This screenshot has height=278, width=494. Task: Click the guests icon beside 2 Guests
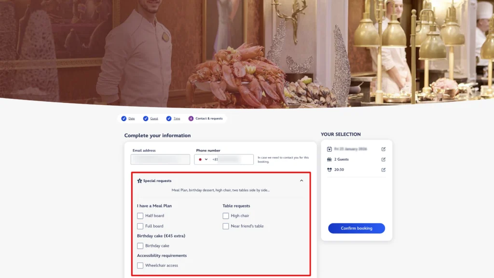tap(329, 159)
